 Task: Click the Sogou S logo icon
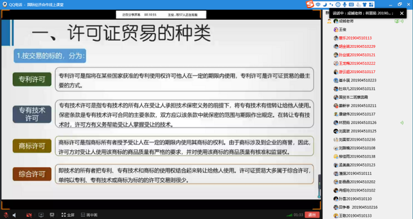point(310,4)
